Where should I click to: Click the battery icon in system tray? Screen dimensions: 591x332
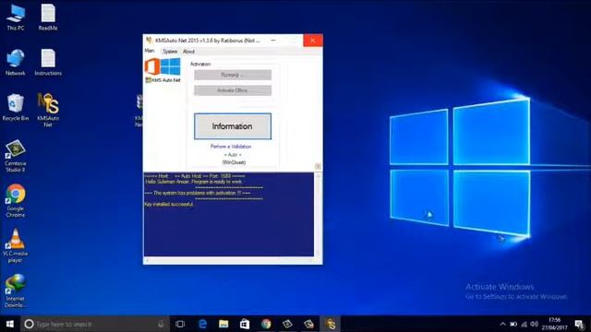coord(513,324)
